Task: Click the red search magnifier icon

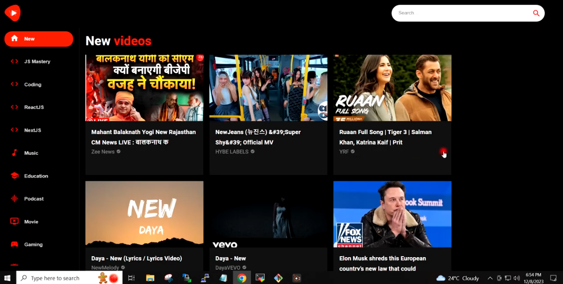Action: coord(536,13)
